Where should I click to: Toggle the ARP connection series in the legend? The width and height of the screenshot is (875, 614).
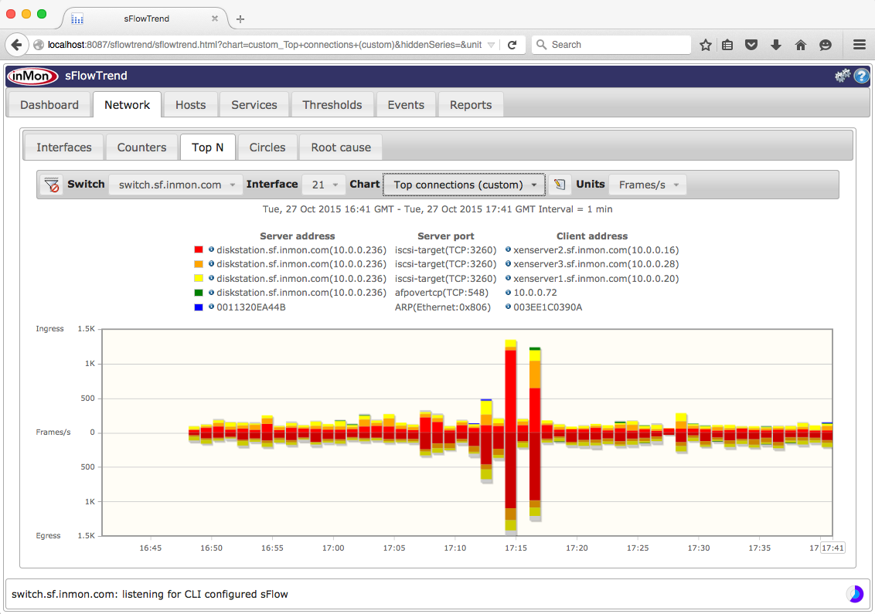click(444, 307)
